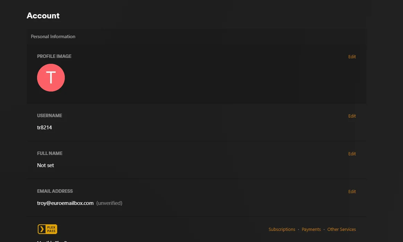Select the username text tr8214
This screenshot has height=242, width=403.
pos(44,128)
